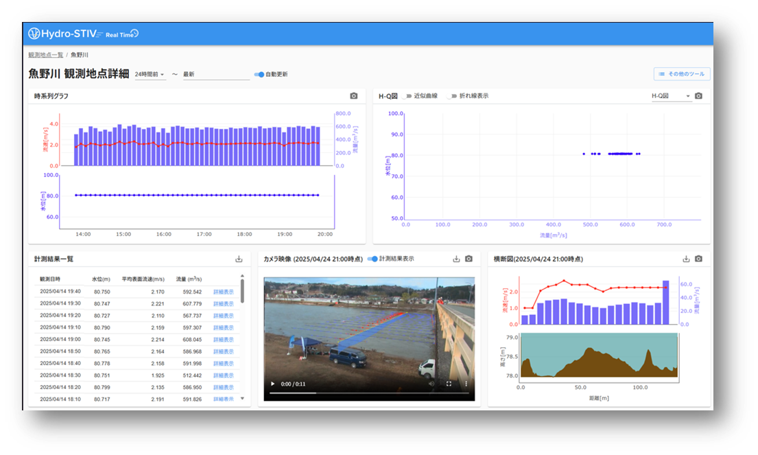Viewport: 758px width, 455px height.
Task: Click the 計測結果一覧 panel title
Action: pos(54,259)
